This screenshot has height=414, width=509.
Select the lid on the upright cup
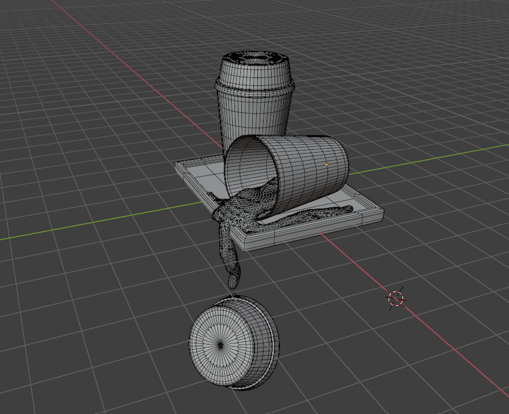click(255, 74)
